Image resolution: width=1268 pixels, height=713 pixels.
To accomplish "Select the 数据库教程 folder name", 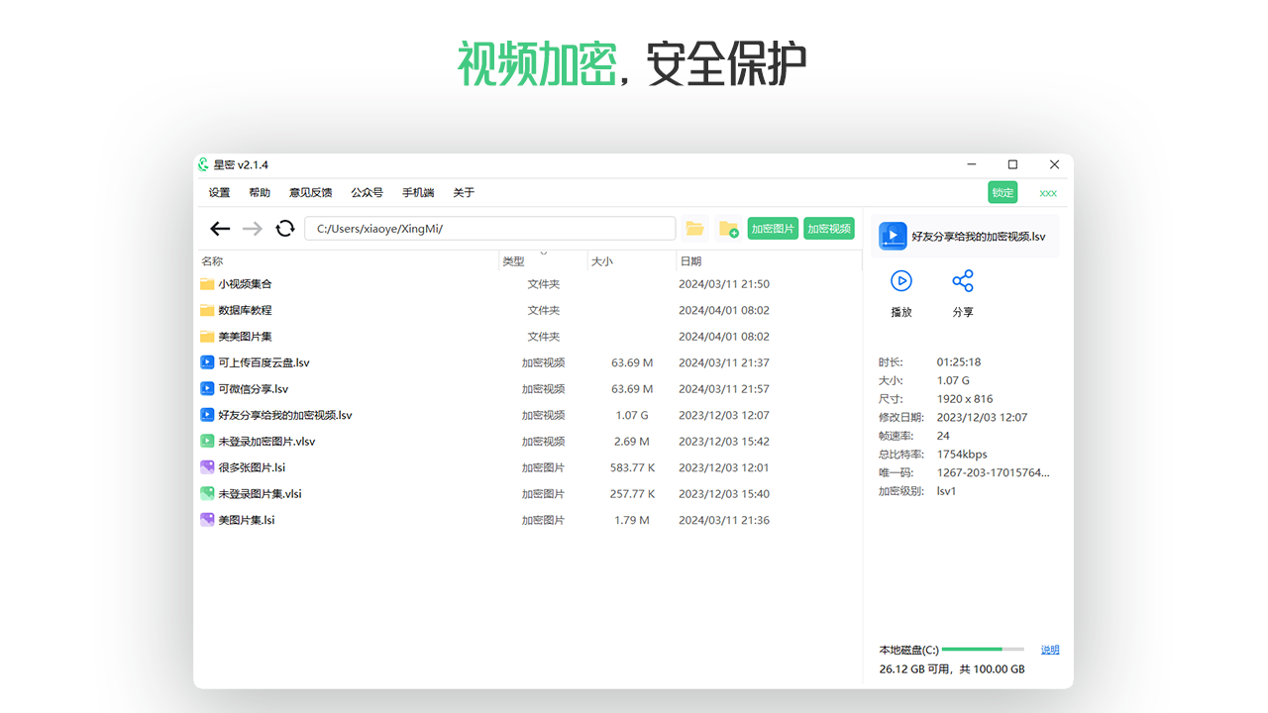I will (245, 310).
